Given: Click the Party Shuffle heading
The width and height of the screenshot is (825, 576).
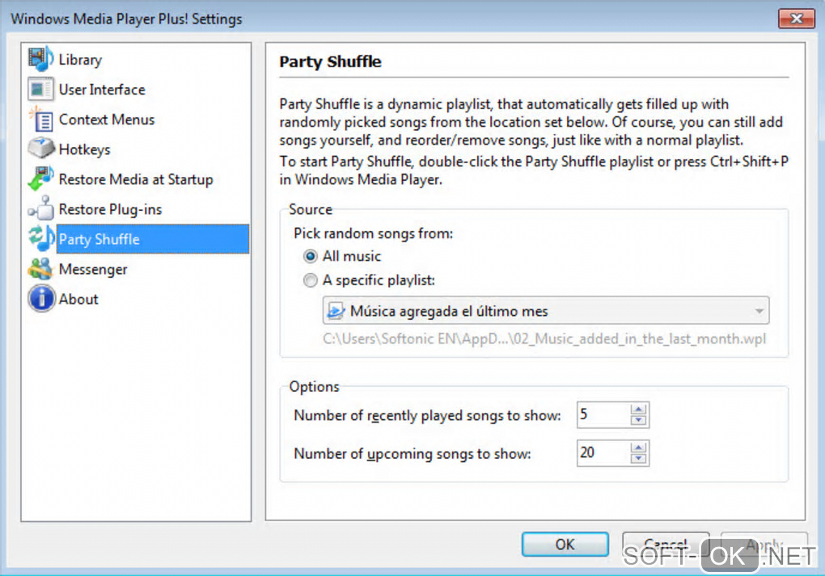Looking at the screenshot, I should pyautogui.click(x=330, y=61).
